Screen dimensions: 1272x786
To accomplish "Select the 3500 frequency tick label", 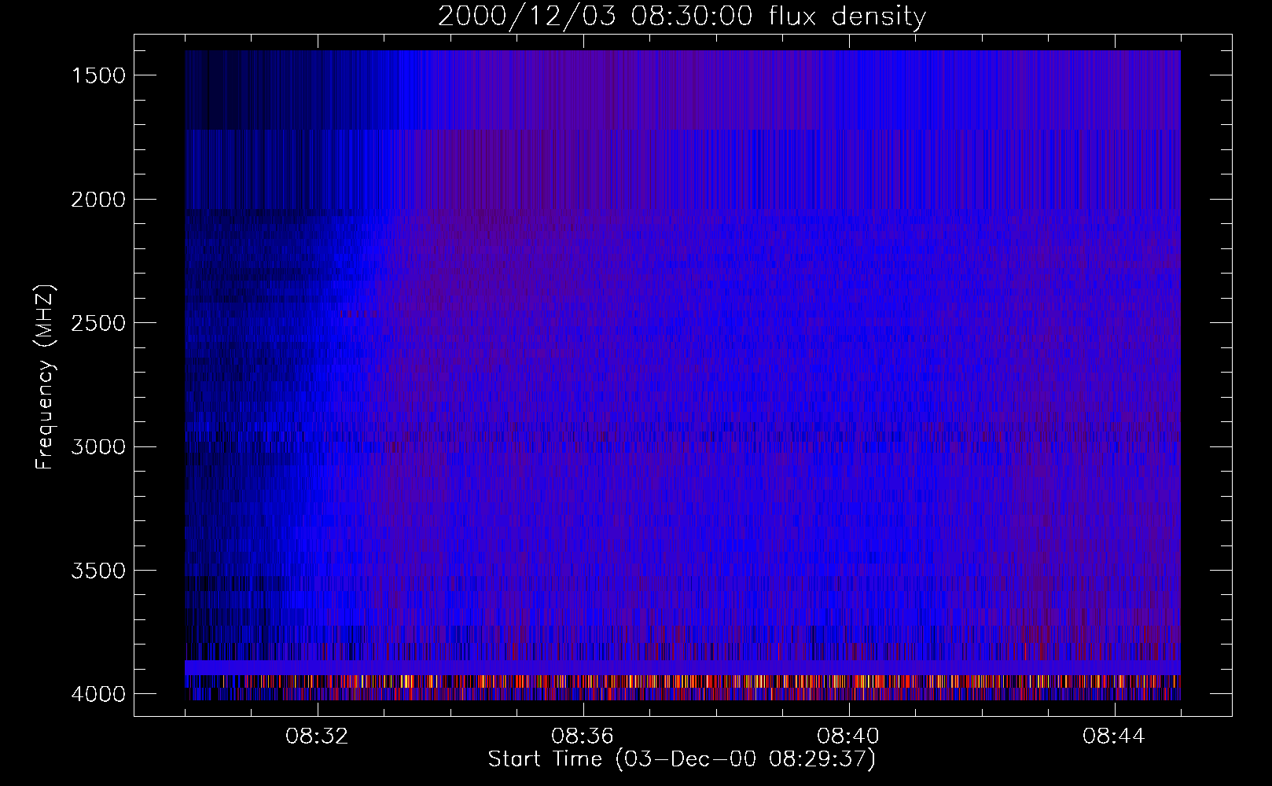I will (x=98, y=571).
